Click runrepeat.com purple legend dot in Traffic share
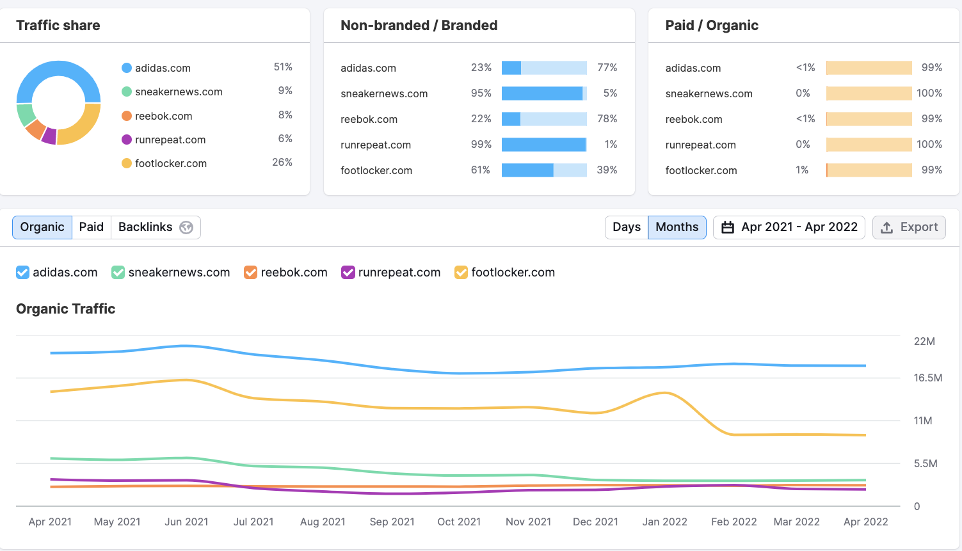 coord(127,140)
